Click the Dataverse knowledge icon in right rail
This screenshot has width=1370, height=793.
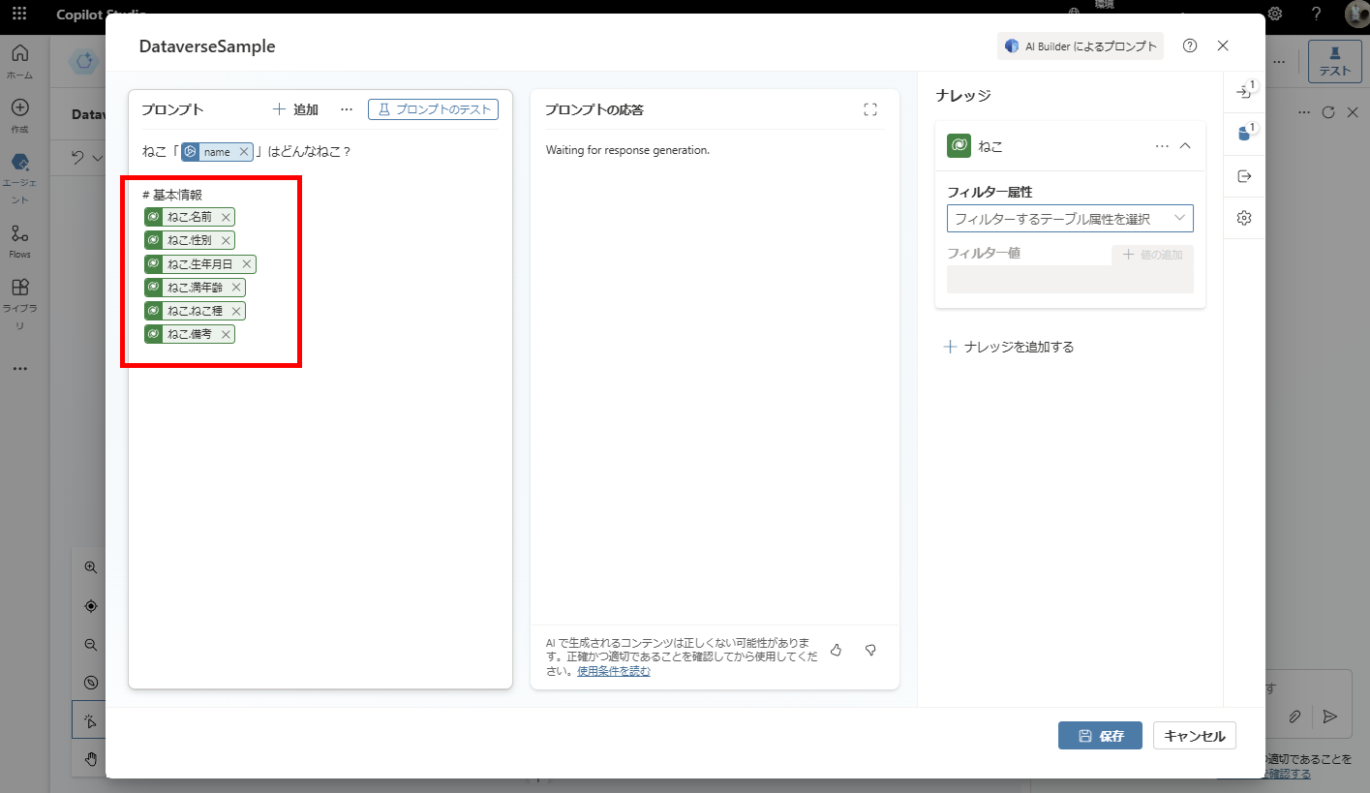(x=1244, y=132)
